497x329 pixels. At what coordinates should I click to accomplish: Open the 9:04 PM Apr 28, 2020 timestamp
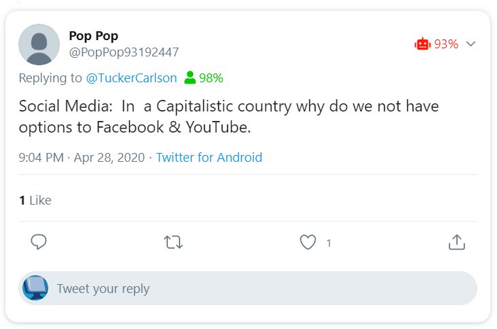(x=82, y=158)
